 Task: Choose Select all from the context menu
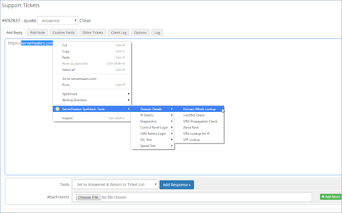click(92, 70)
